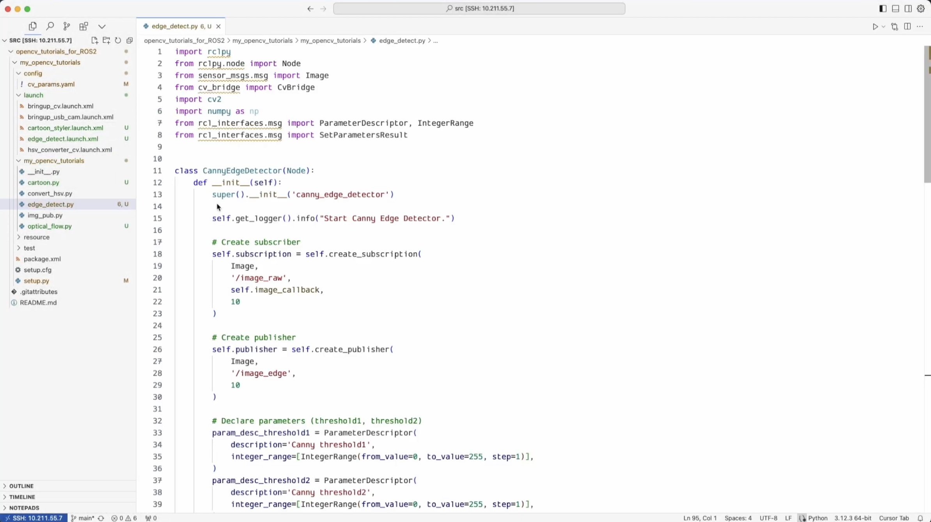
Task: Toggle the primary side bar
Action: click(x=883, y=9)
